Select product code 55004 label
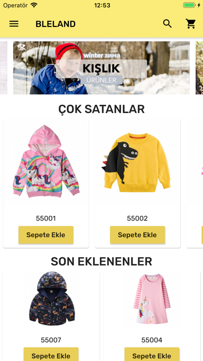The height and width of the screenshot is (361, 203). (x=152, y=340)
